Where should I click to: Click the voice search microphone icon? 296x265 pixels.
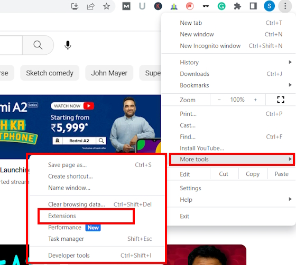point(68,45)
